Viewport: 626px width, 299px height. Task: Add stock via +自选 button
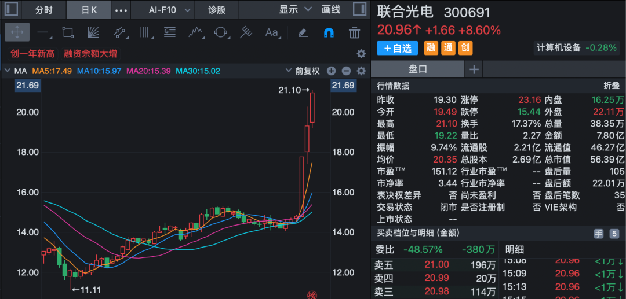397,48
